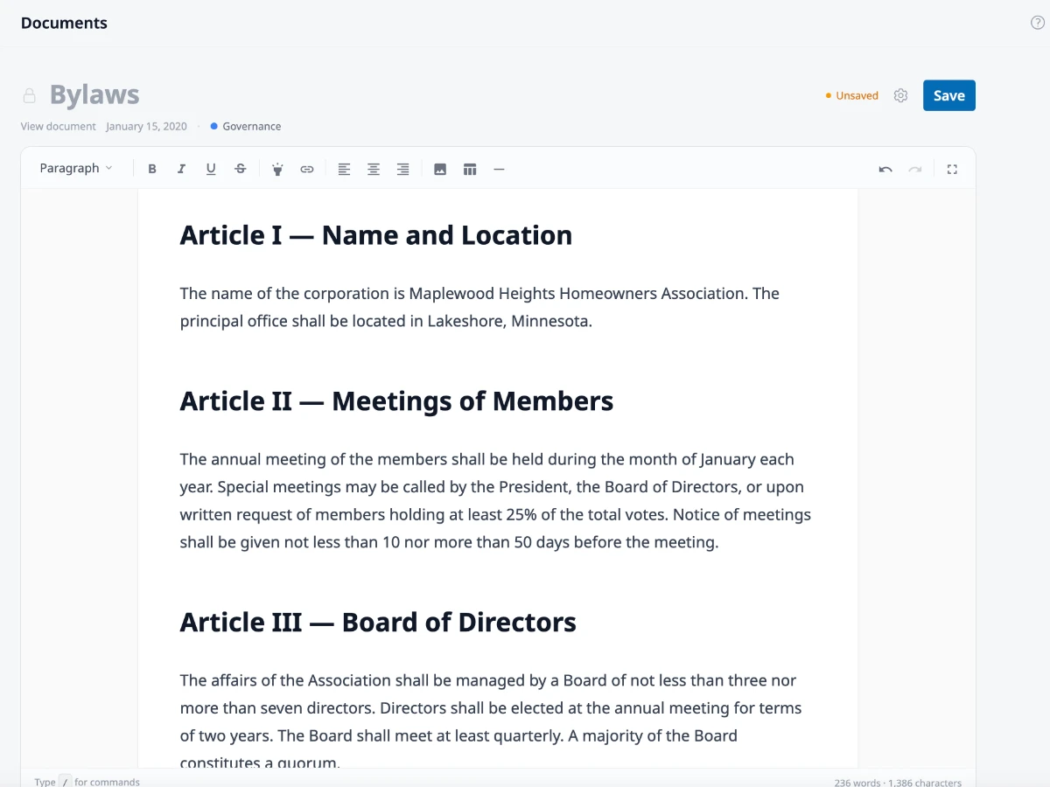Insert an image
1050x787 pixels.
click(440, 169)
